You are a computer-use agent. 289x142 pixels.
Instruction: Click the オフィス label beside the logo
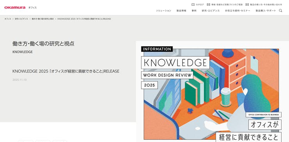[x=32, y=7]
